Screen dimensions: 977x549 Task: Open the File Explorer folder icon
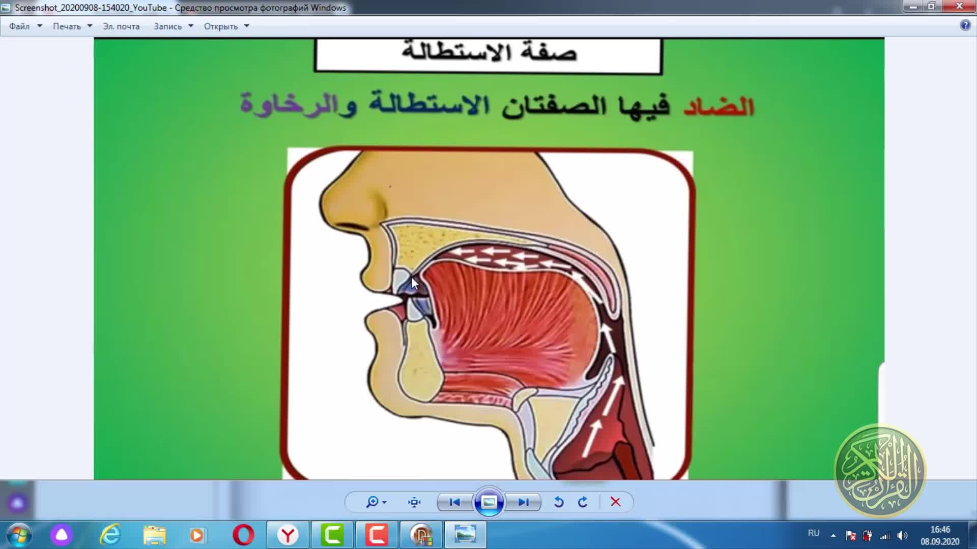[154, 535]
